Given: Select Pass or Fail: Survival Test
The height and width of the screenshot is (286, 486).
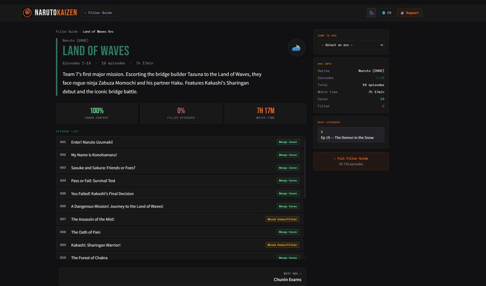Looking at the screenshot, I should (x=179, y=180).
